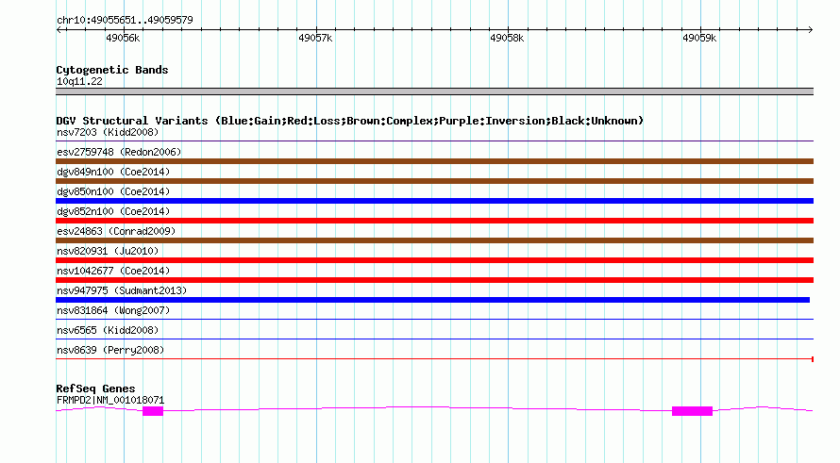The height and width of the screenshot is (463, 840).
Task: Click the FRMPD2 intron line between exons
Action: [x=418, y=408]
